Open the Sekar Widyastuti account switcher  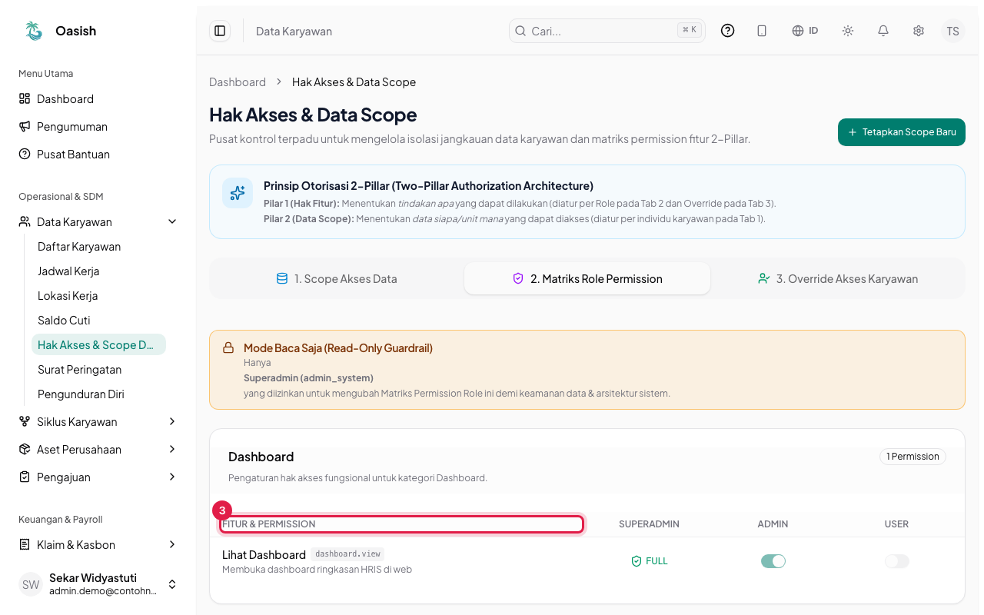98,584
